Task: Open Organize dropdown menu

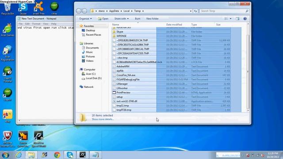Action: [x=85, y=19]
